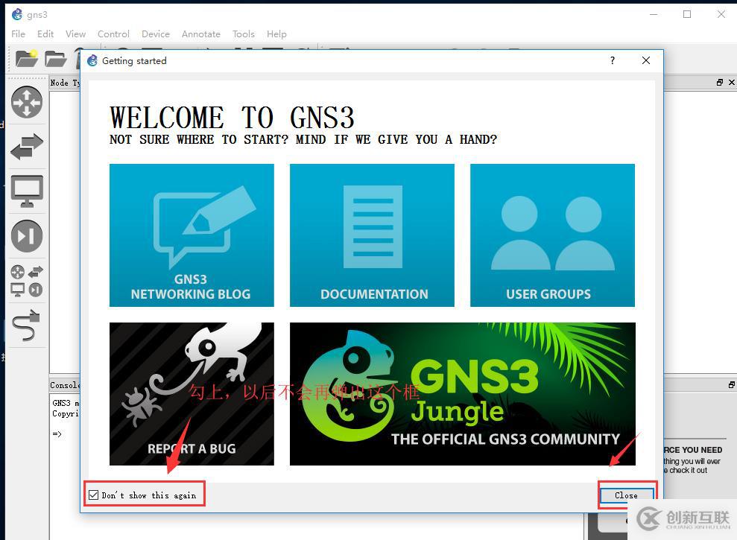Maximize the gns3 main window
The width and height of the screenshot is (737, 540).
(687, 14)
